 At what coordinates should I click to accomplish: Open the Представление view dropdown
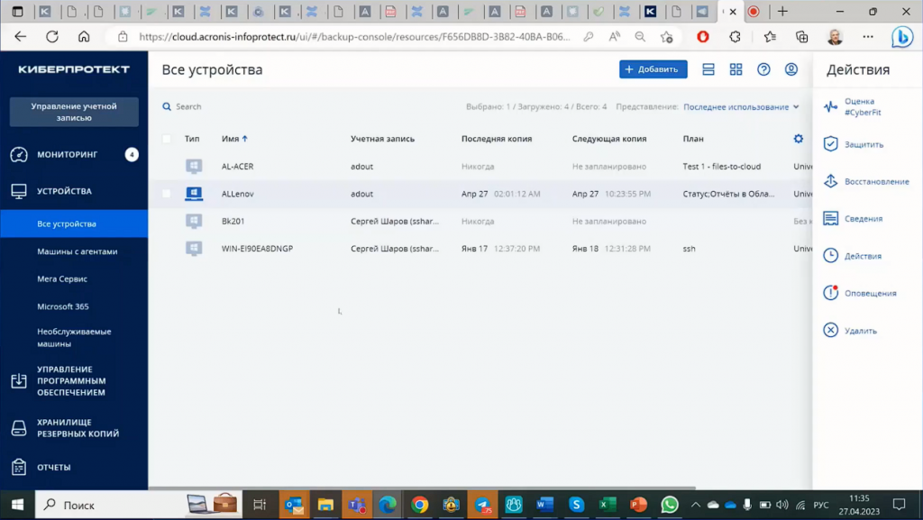click(741, 107)
